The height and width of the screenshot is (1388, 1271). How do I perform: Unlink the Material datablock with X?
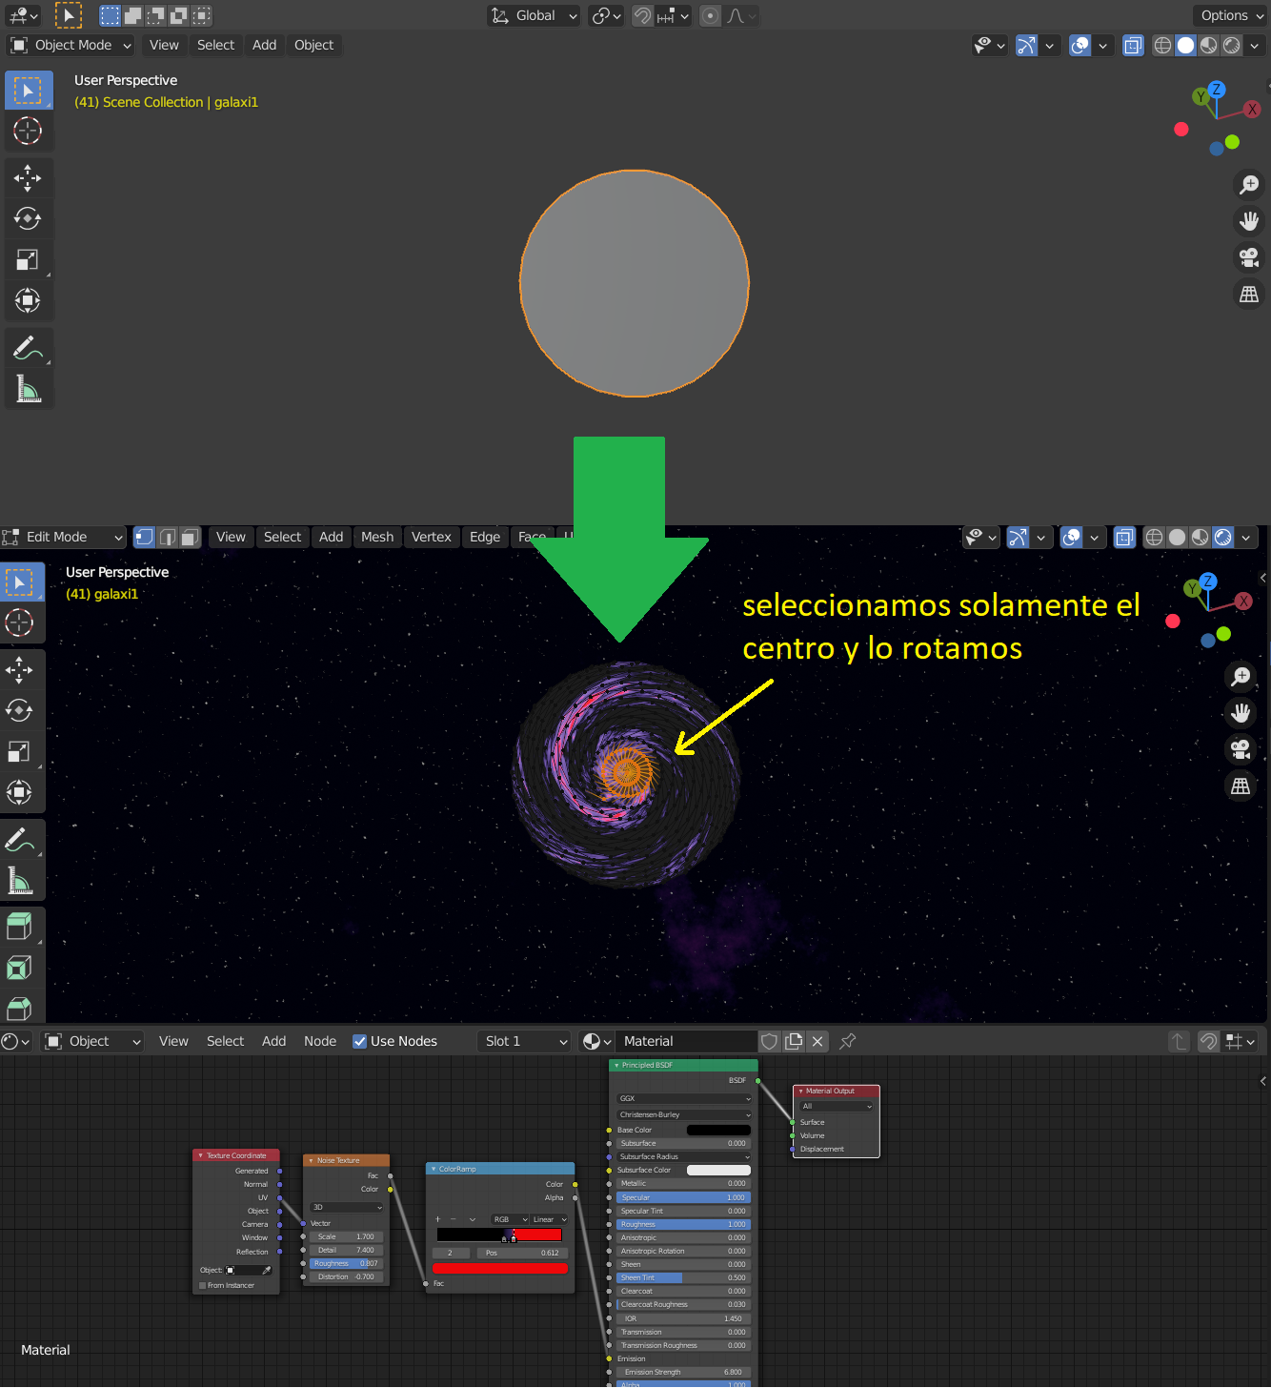pyautogui.click(x=817, y=1041)
